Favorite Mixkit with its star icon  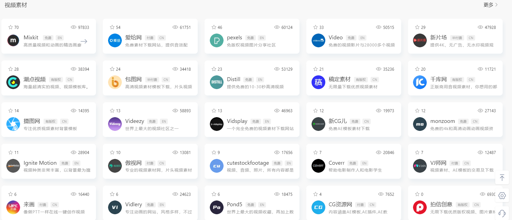10,27
